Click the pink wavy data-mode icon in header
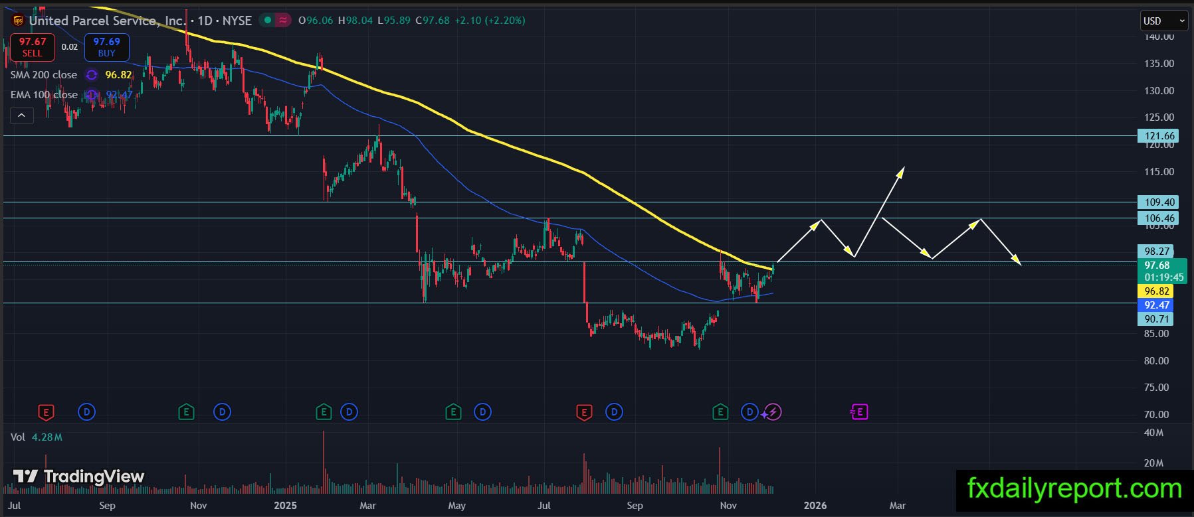Viewport: 1194px width, 517px height. pyautogui.click(x=283, y=21)
